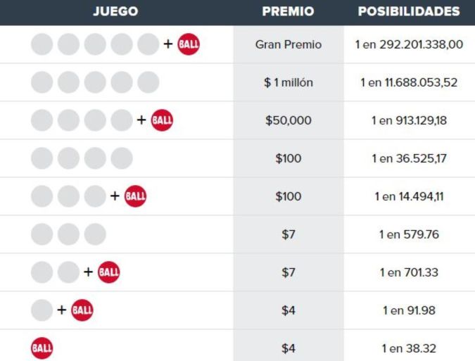Viewport: 475px width, 361px height.
Task: Click the $50,000 prize cell
Action: pyautogui.click(x=289, y=120)
